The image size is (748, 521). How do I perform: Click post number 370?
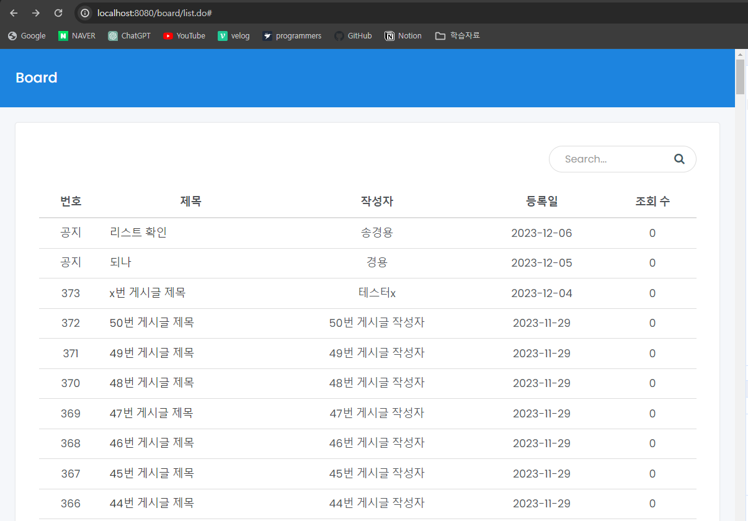coord(71,383)
